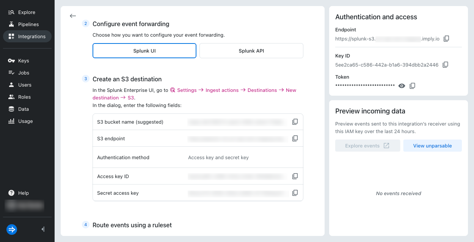The height and width of the screenshot is (242, 474).
Task: Click the Jobs checklist icon
Action: coord(11,73)
